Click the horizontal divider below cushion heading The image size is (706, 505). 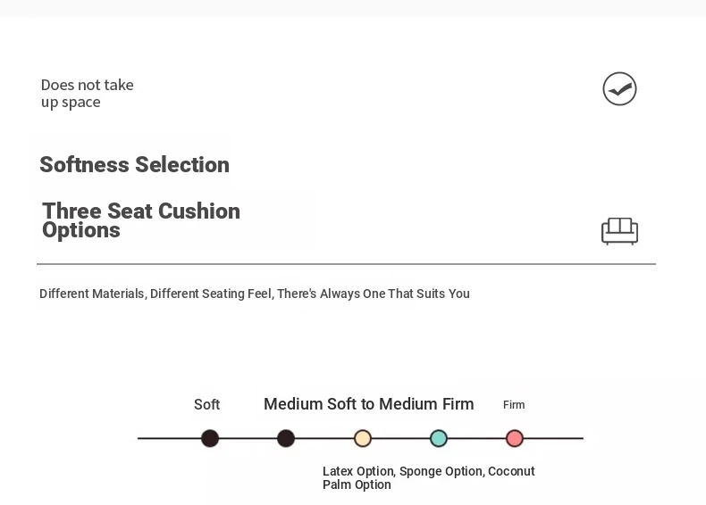[x=346, y=264]
